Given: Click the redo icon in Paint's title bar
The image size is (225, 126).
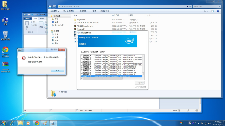Looking at the screenshot, I should tap(35, 15).
